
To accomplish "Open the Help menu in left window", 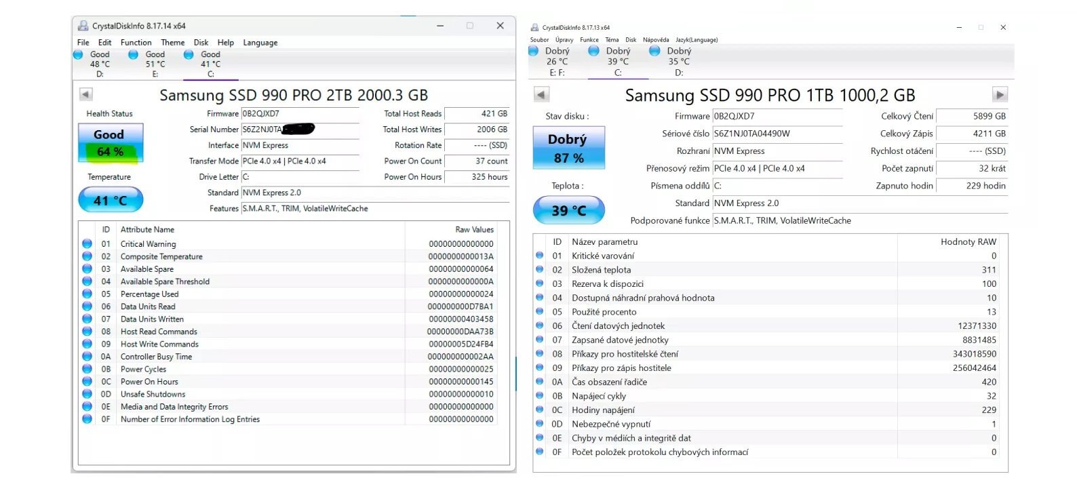I will point(226,42).
